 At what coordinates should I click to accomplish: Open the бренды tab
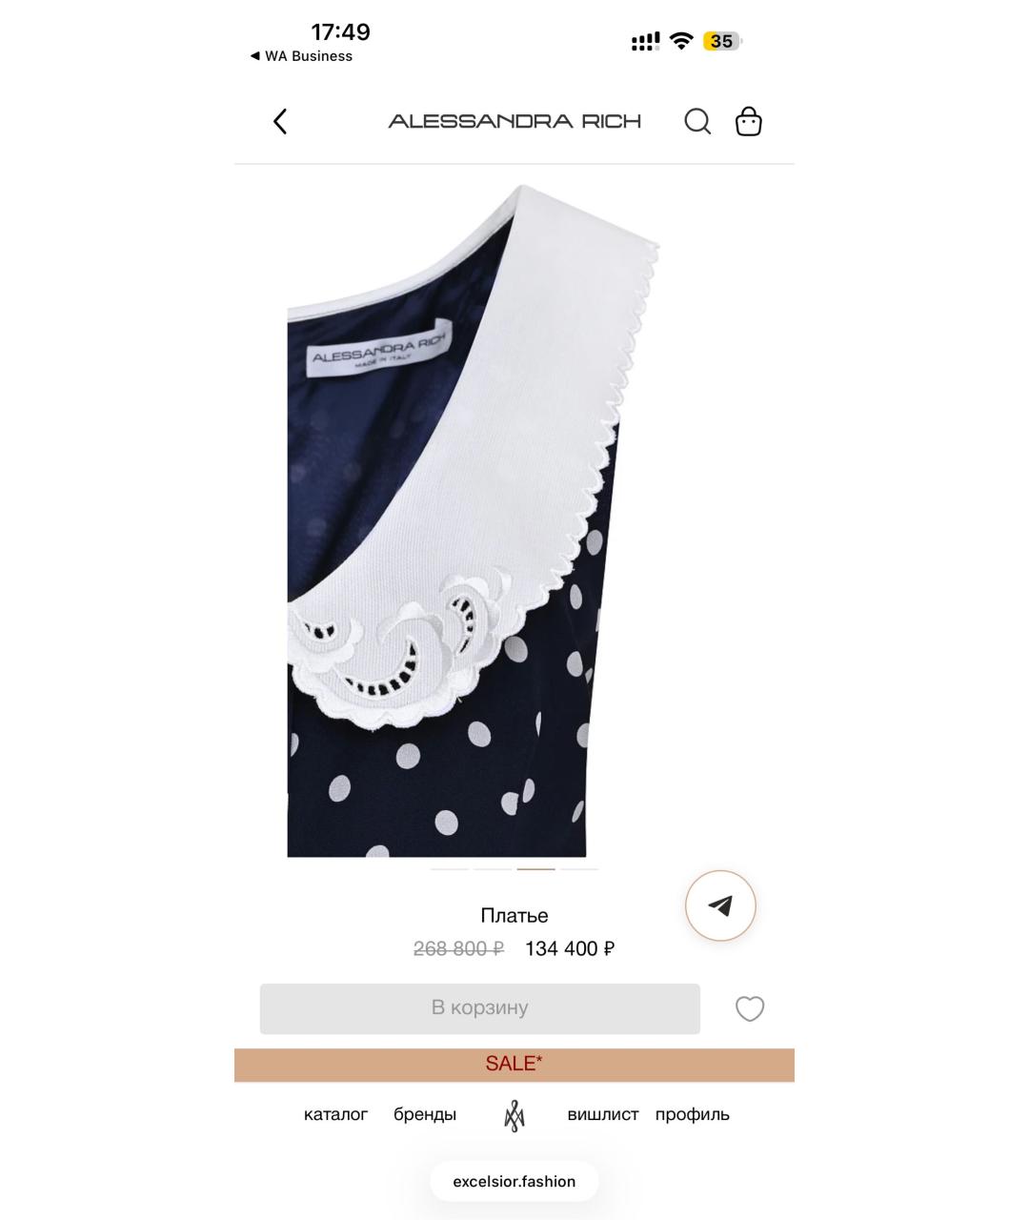tap(425, 1114)
